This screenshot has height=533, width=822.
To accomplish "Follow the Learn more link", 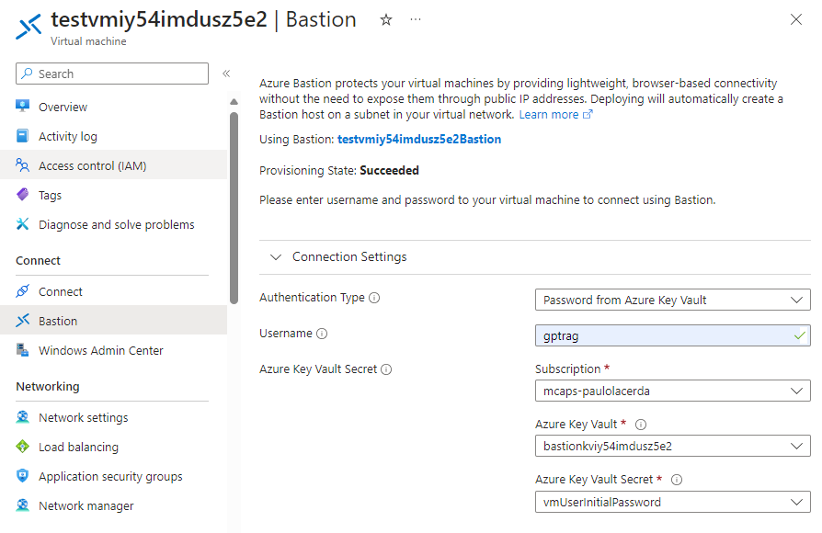I will click(x=555, y=114).
